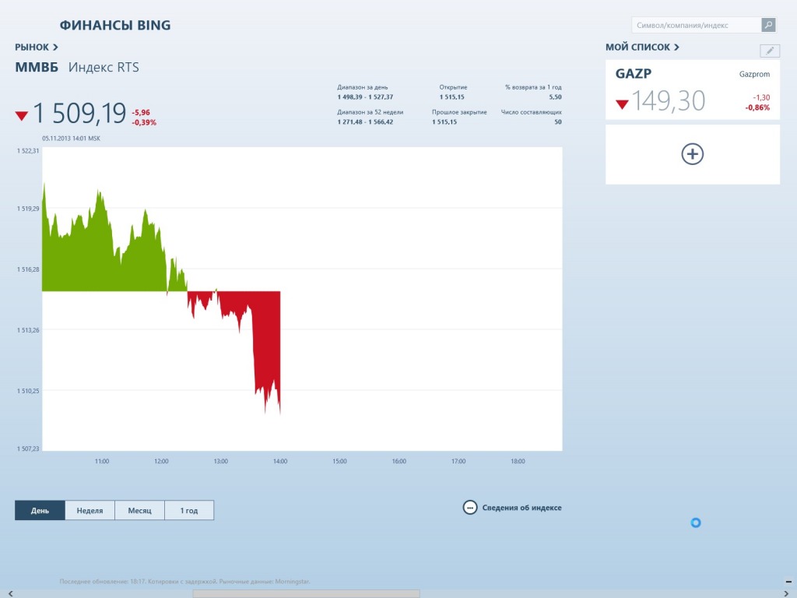Click the 14:00 time axis label
Viewport: 797px width, 598px height.
280,462
